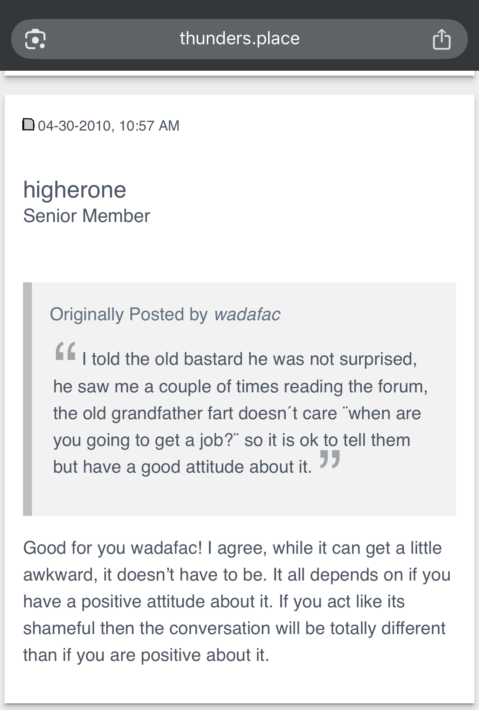Tap the Senior Member user title

[87, 216]
